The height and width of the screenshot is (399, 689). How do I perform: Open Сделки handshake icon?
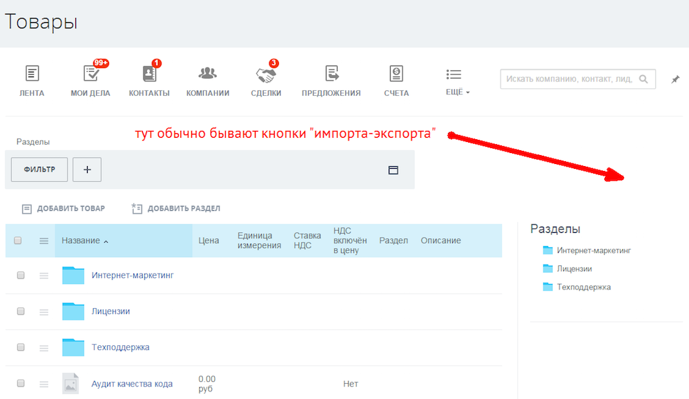tap(266, 74)
